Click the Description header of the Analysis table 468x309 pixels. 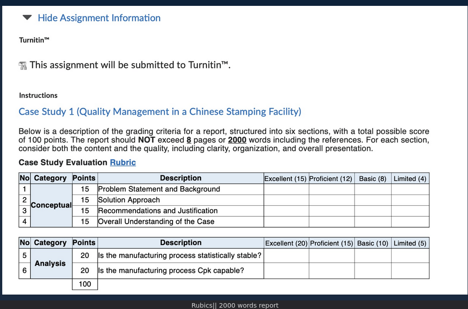[181, 243]
